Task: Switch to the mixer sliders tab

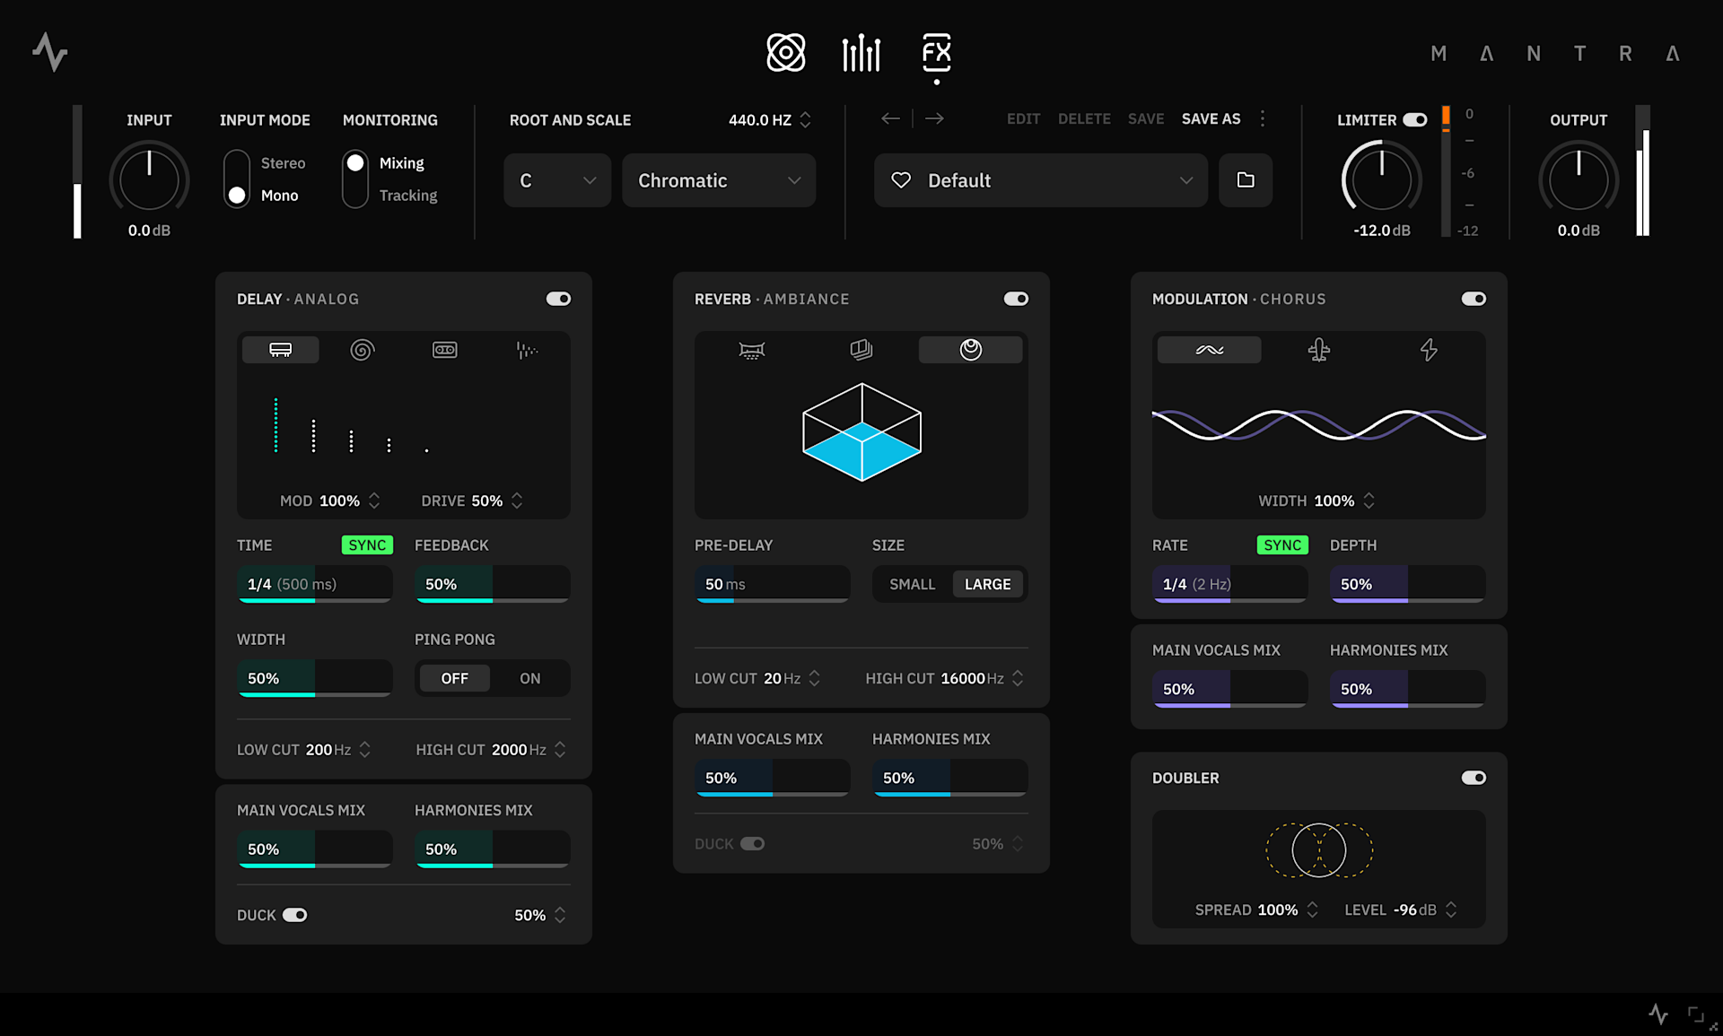Action: coord(861,53)
